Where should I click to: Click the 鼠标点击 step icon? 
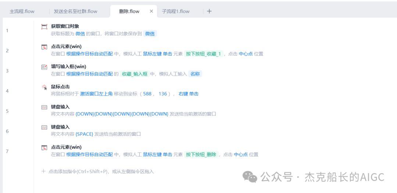[x=44, y=87]
